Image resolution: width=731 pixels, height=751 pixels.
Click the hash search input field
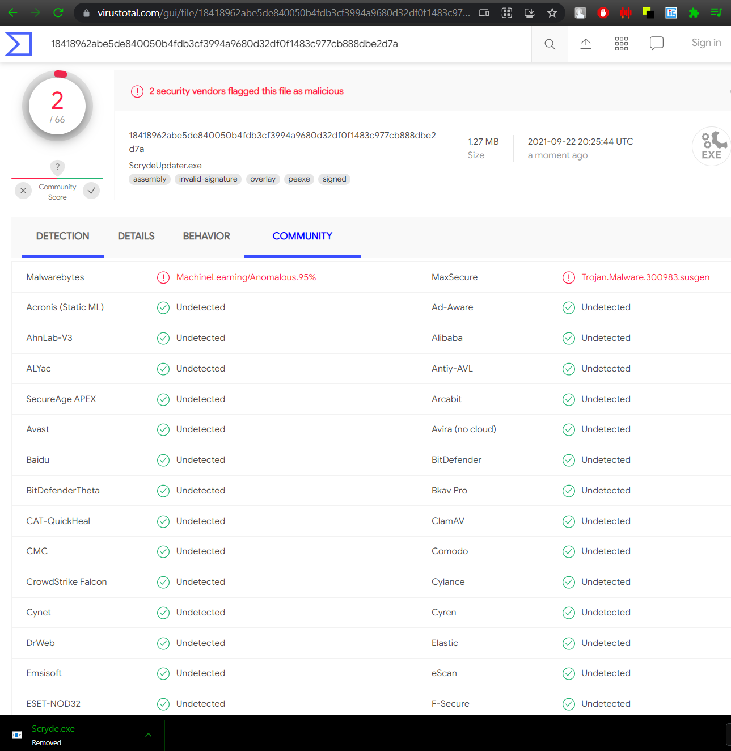point(284,44)
